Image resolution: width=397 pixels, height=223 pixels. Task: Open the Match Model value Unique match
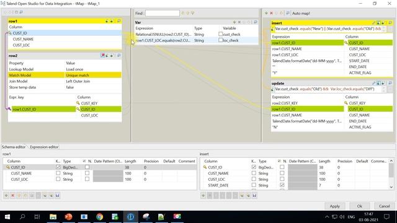93,75
